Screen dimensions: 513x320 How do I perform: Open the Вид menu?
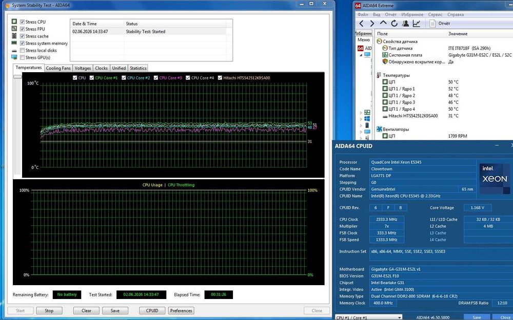(x=377, y=14)
